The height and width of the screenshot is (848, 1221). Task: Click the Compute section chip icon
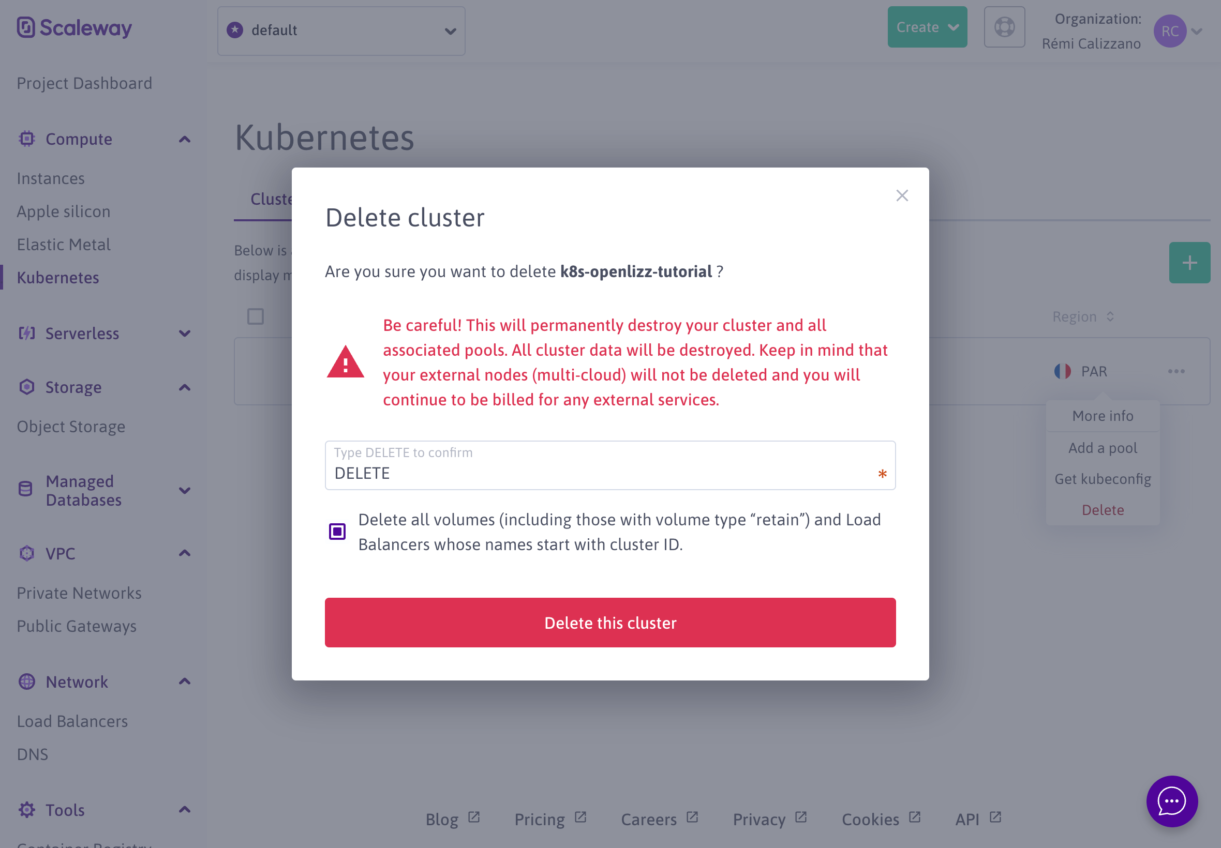(x=26, y=139)
